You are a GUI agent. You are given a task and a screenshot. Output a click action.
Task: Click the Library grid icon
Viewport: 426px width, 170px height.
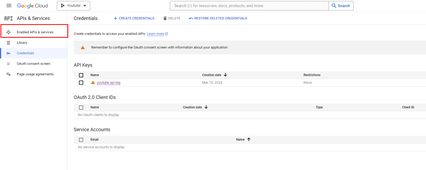click(8, 43)
